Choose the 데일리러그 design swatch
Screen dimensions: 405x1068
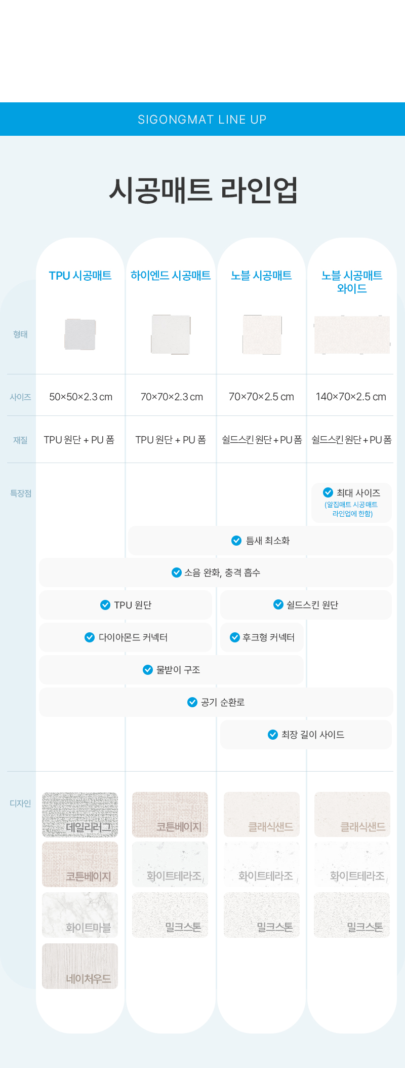tap(80, 815)
